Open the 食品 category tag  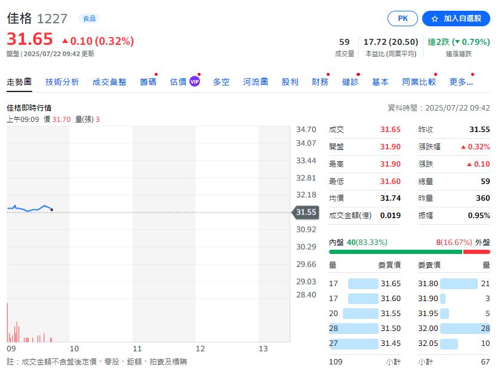point(89,19)
